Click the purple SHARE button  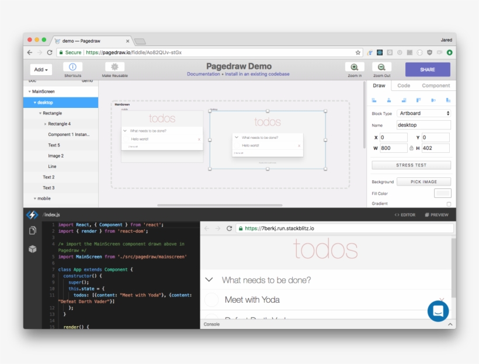pos(428,69)
